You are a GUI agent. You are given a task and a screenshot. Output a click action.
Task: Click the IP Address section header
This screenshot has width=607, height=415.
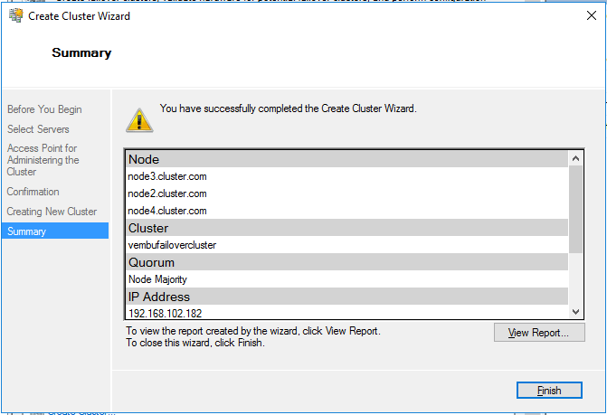click(x=347, y=297)
